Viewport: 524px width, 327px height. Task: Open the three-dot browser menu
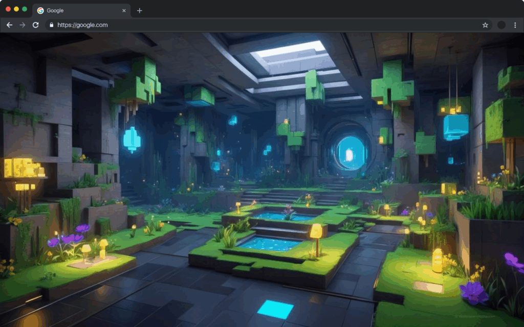click(515, 25)
